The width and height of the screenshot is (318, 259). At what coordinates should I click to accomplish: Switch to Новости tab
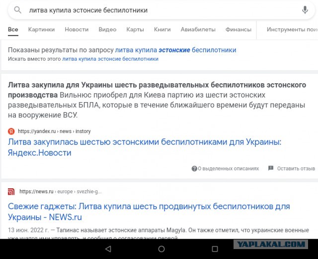click(77, 29)
